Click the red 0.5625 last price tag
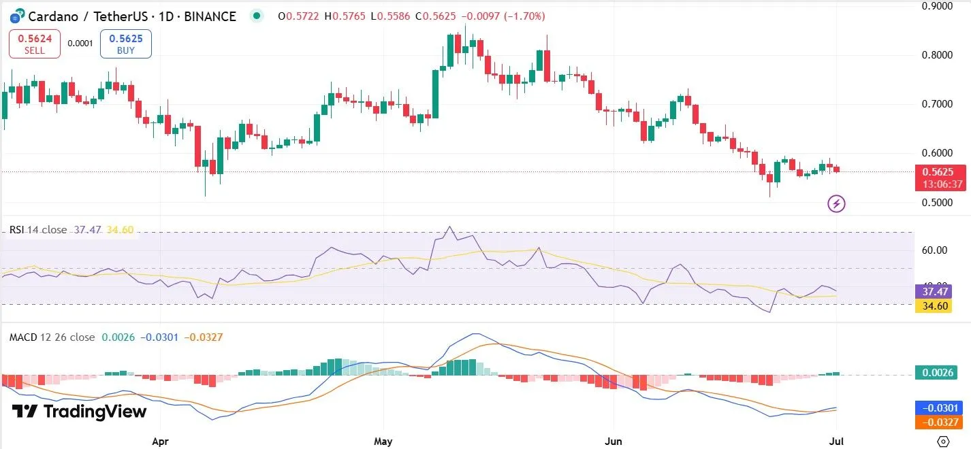971x449 pixels. pyautogui.click(x=940, y=172)
